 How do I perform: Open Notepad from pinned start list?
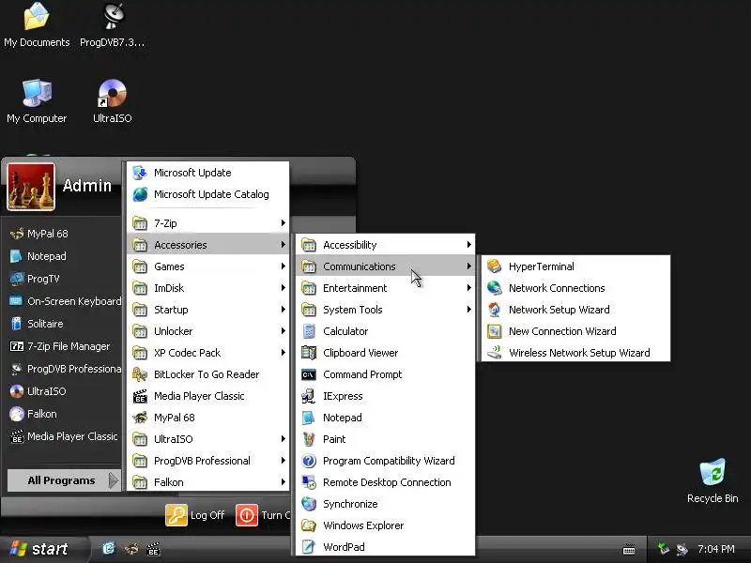[63, 256]
